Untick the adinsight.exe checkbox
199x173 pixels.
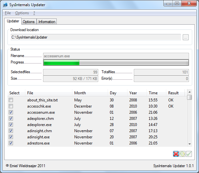point(11,137)
